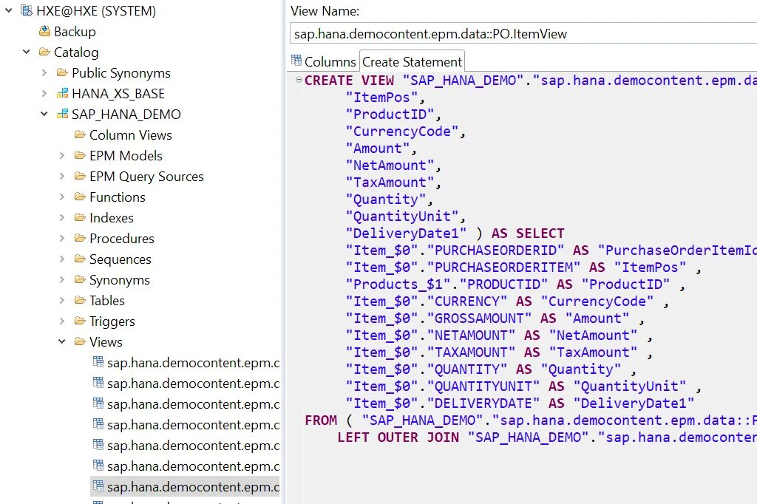Click the Procedures folder icon

tap(80, 239)
